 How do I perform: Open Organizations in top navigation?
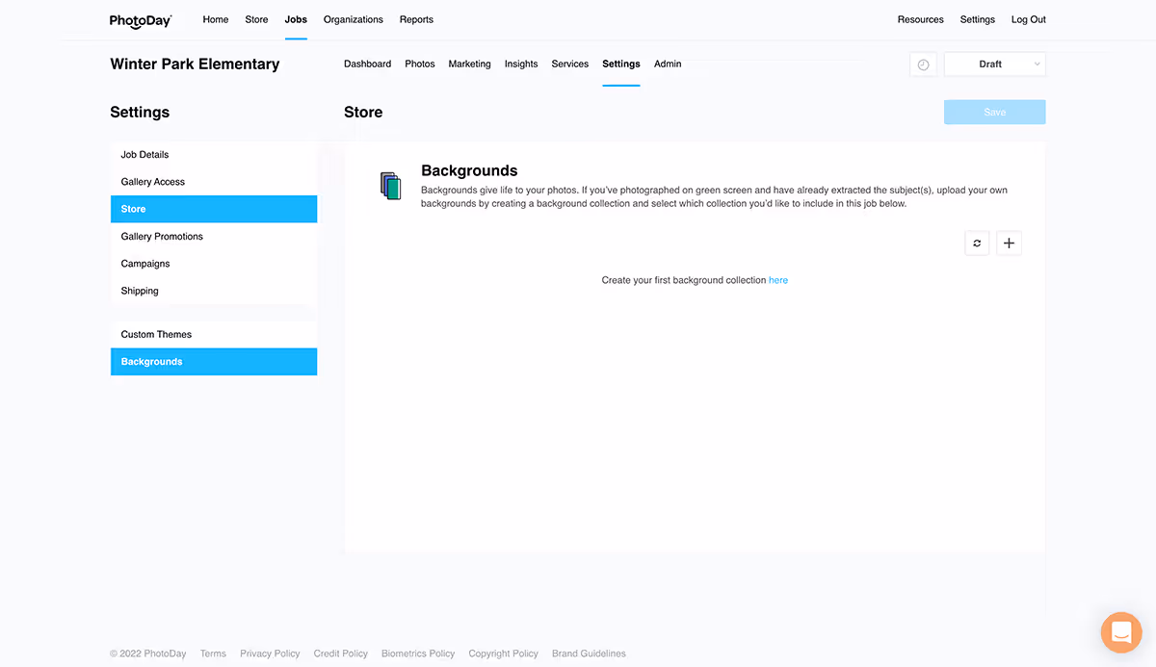(x=354, y=19)
